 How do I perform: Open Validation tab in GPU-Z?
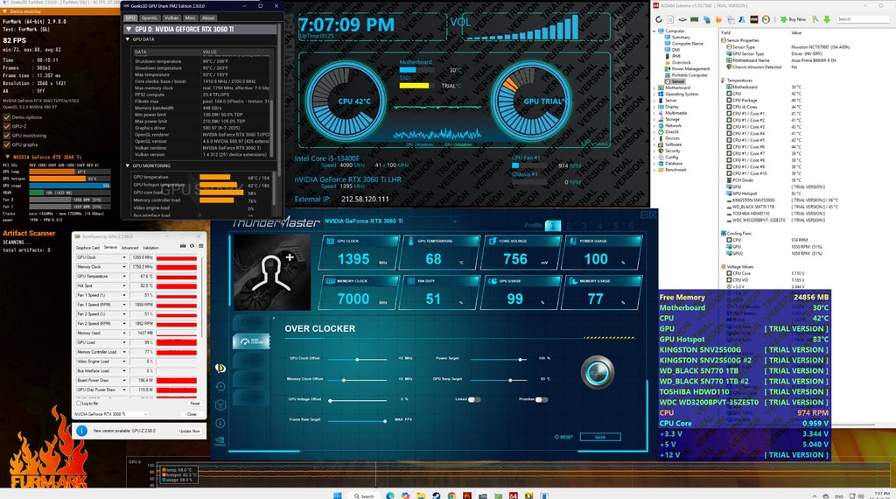tap(150, 248)
